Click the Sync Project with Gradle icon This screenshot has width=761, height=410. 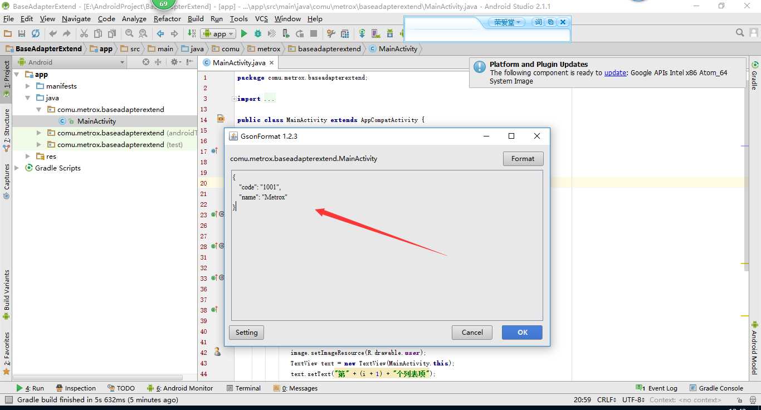coord(362,33)
